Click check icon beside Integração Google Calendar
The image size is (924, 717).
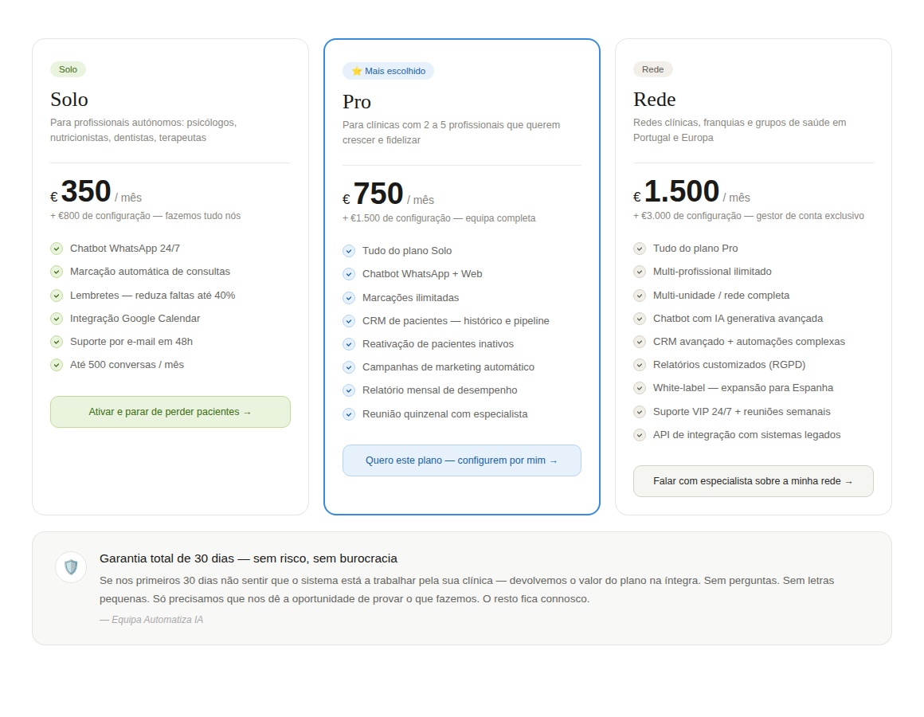(57, 319)
